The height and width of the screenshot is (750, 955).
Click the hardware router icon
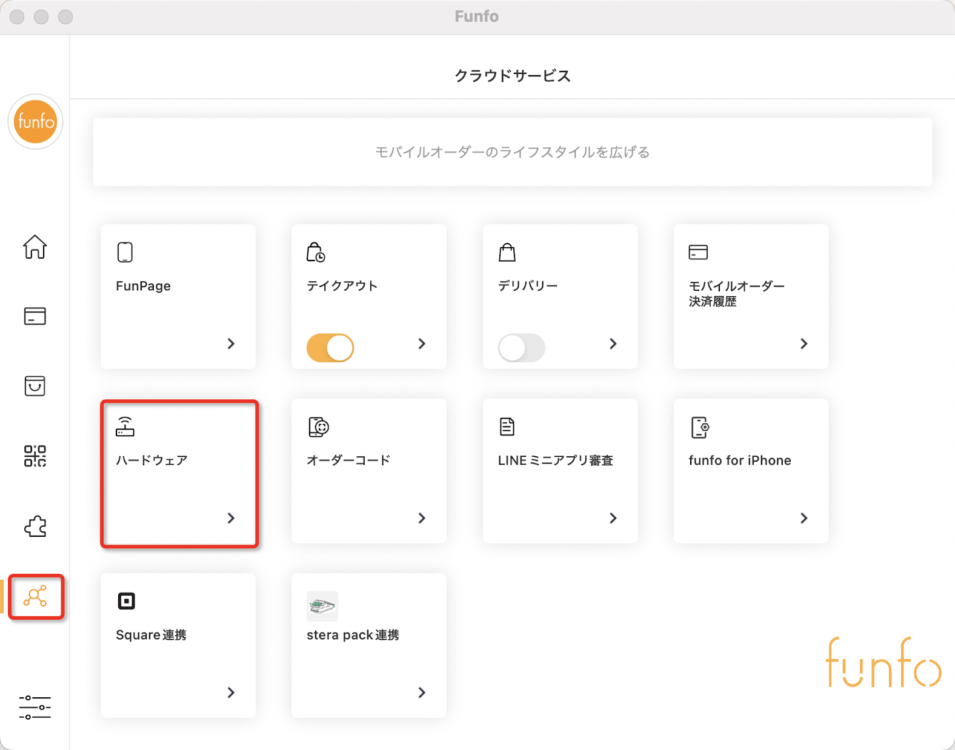pos(125,426)
